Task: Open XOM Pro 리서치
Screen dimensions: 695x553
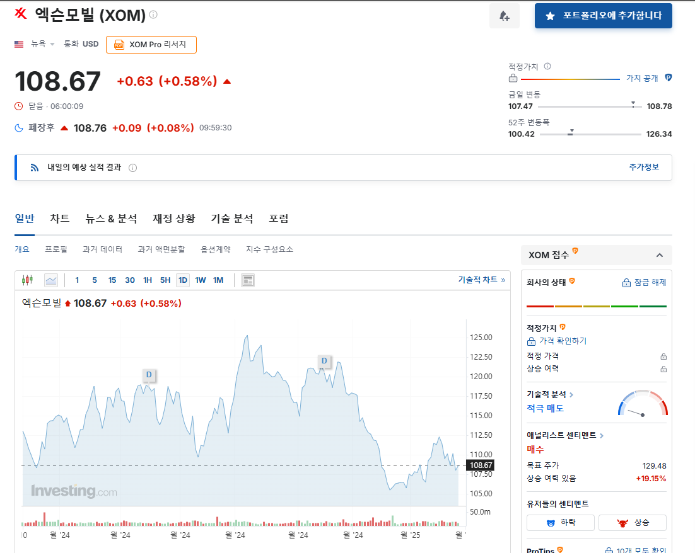Action: click(x=151, y=45)
